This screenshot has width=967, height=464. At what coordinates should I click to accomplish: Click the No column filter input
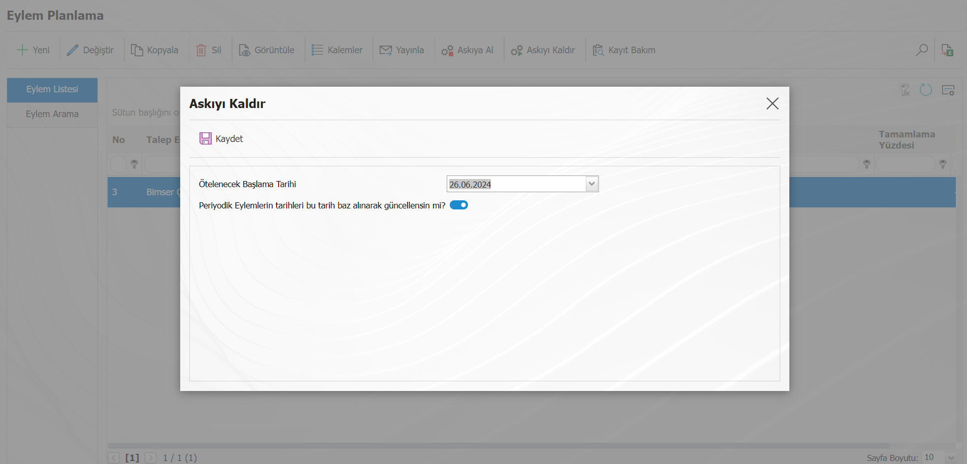pos(119,164)
